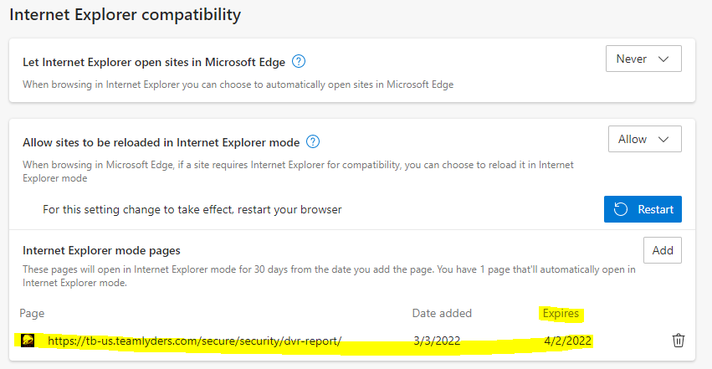Viewport: 712px width, 369px height.
Task: Click the help icon beside 'Let Internet Explorer open sites'
Action: (299, 61)
